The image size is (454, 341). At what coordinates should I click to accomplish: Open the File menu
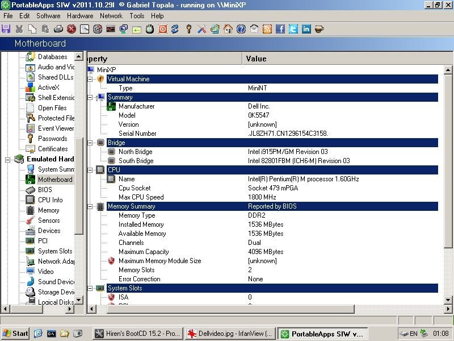coord(8,16)
